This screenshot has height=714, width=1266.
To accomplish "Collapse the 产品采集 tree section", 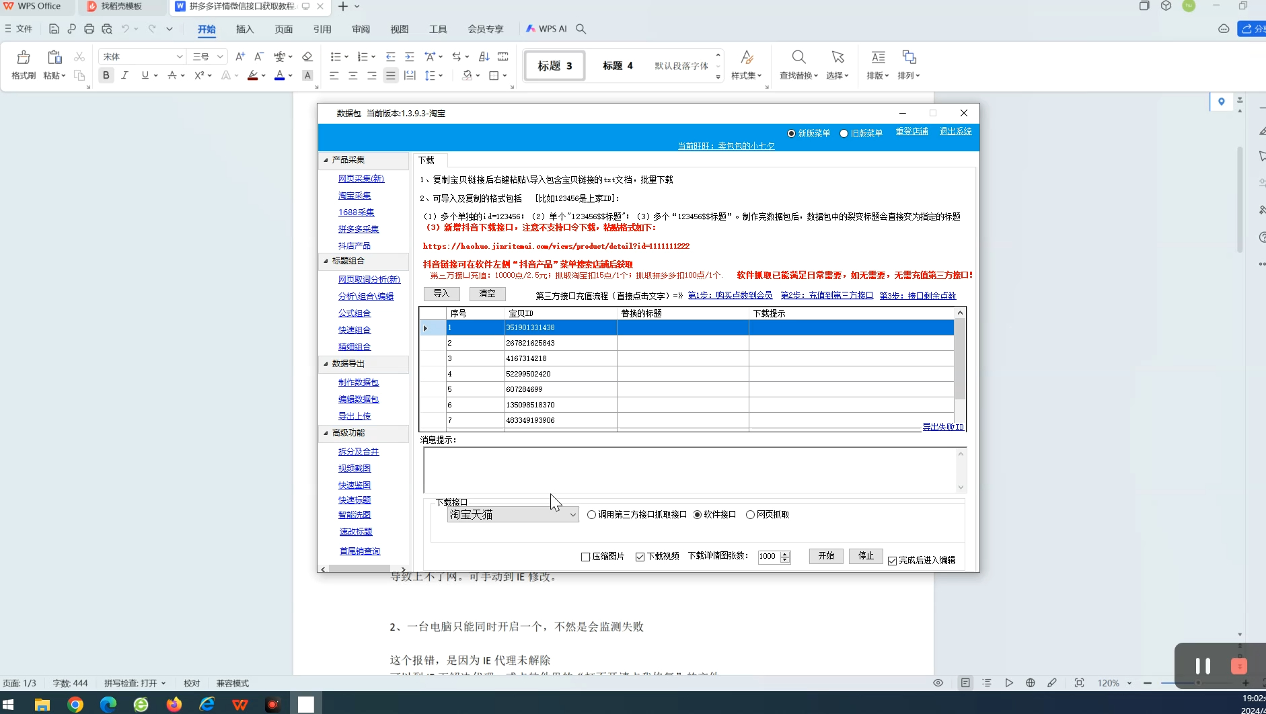I will (326, 160).
